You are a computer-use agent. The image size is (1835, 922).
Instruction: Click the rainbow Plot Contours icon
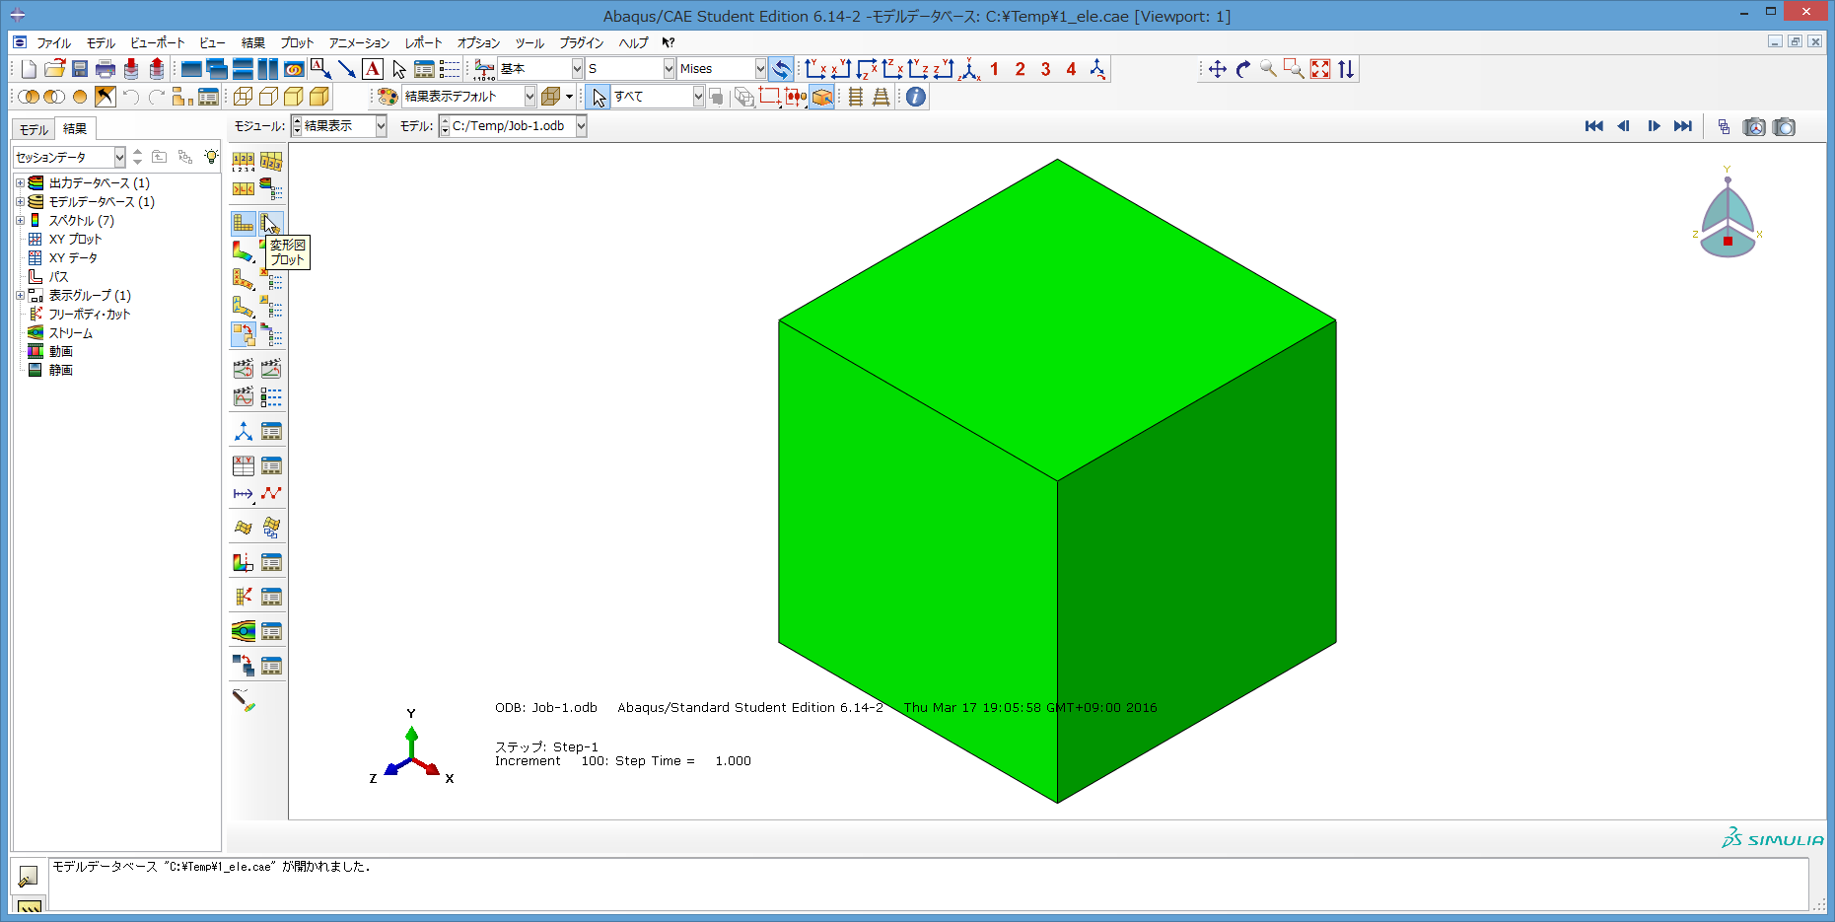244,251
